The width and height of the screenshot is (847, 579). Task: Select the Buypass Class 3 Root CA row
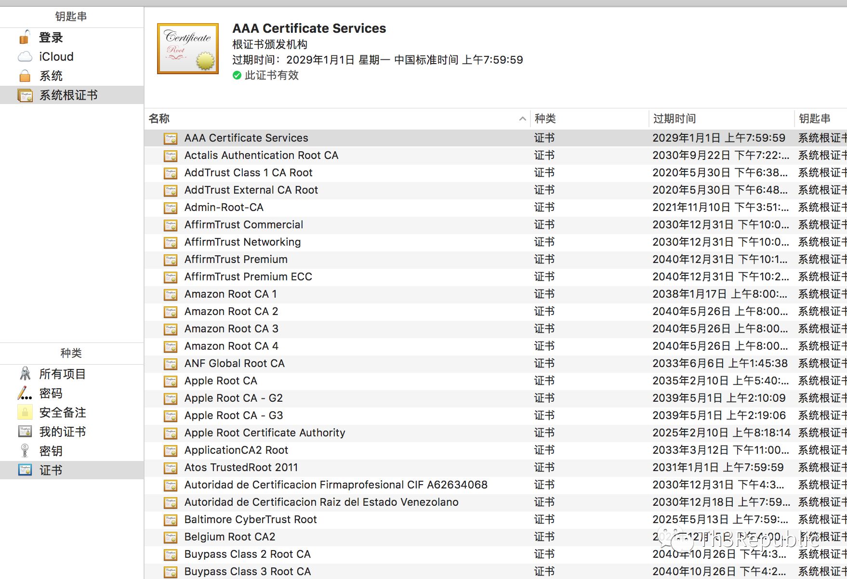(x=495, y=572)
